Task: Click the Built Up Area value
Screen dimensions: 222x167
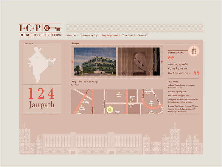Action: point(183,96)
